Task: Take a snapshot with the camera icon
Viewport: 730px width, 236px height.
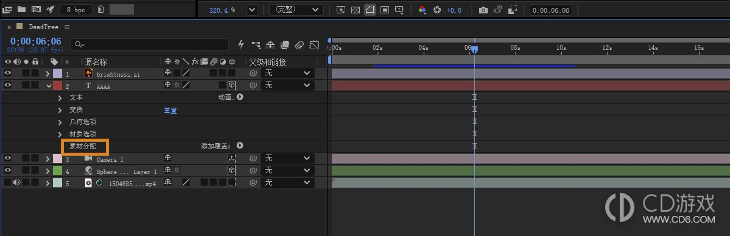Action: coord(483,10)
